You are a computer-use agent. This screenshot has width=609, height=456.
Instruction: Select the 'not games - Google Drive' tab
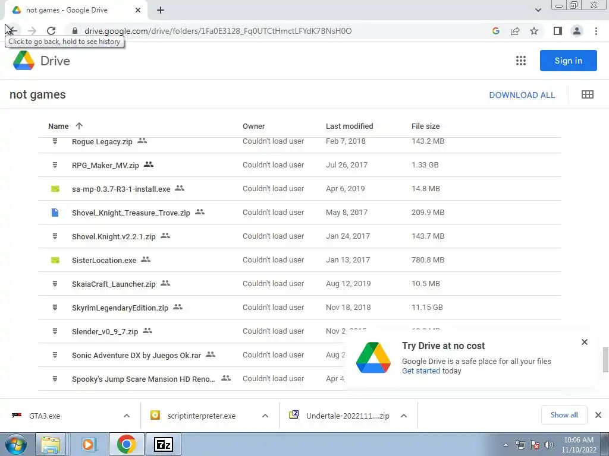pyautogui.click(x=76, y=10)
